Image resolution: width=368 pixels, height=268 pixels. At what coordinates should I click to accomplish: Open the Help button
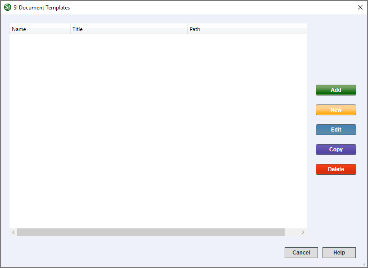pos(339,253)
